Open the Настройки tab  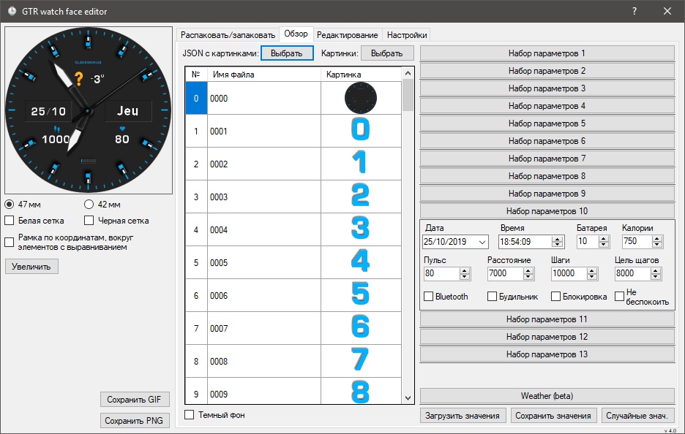click(407, 35)
